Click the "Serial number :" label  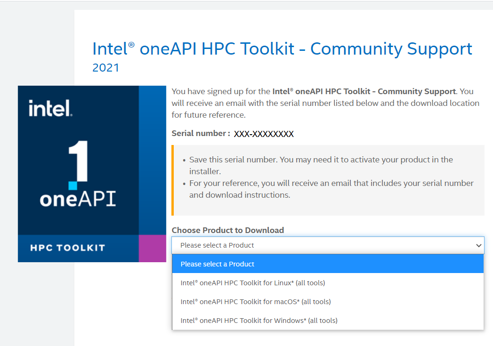click(201, 134)
